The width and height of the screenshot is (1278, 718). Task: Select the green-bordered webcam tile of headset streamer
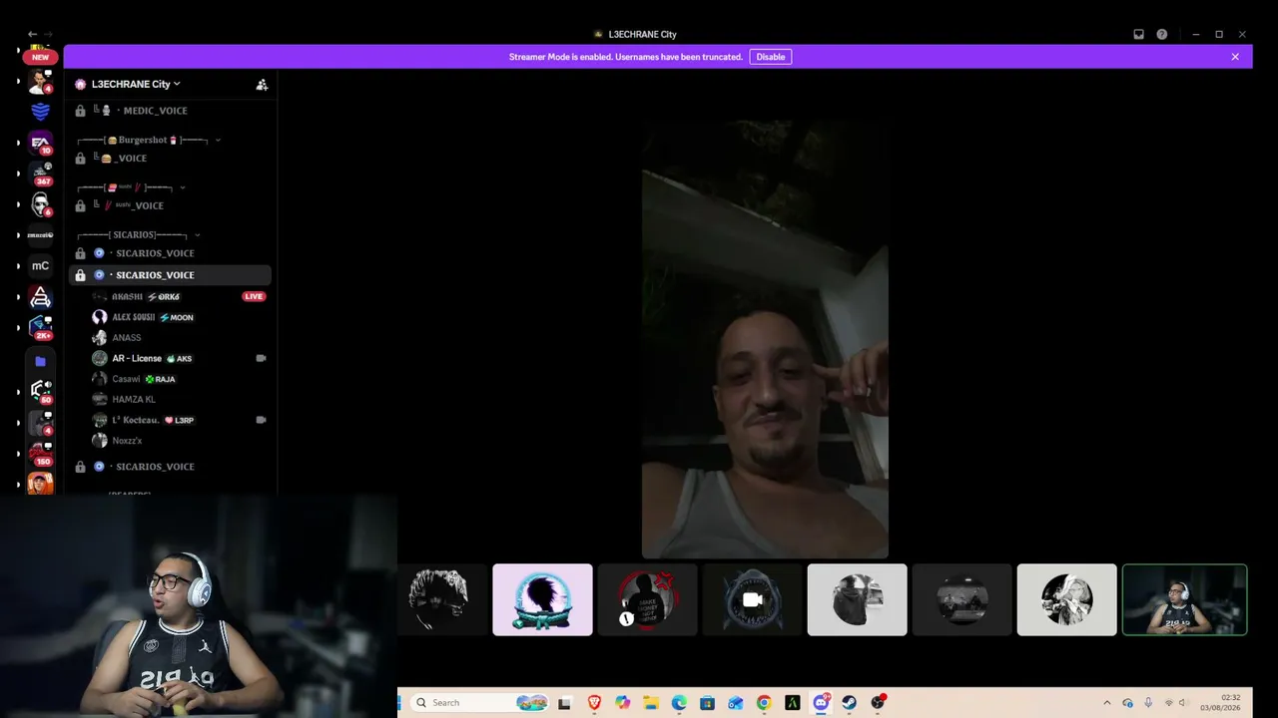(1184, 599)
